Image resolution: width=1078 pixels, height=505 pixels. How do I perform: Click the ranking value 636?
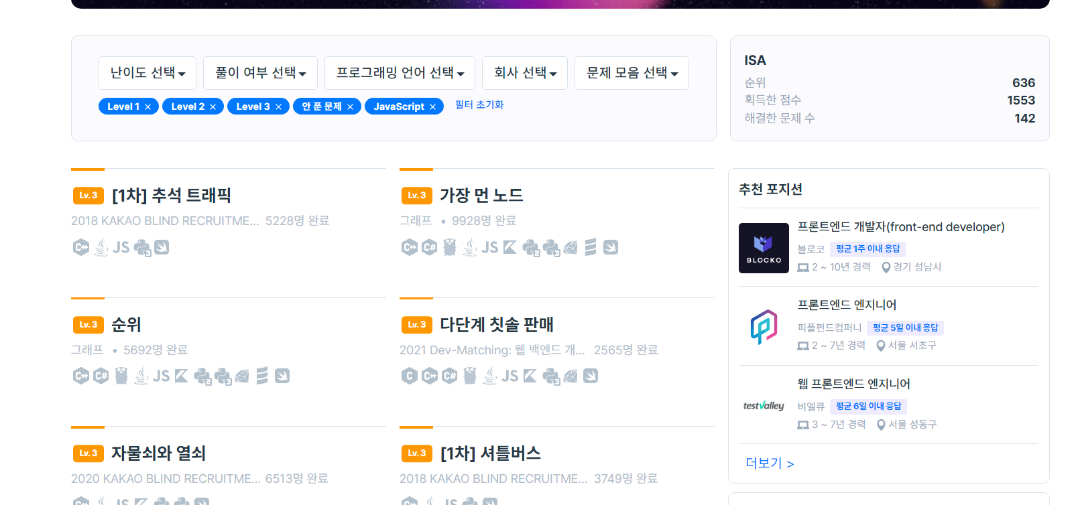coord(1024,83)
